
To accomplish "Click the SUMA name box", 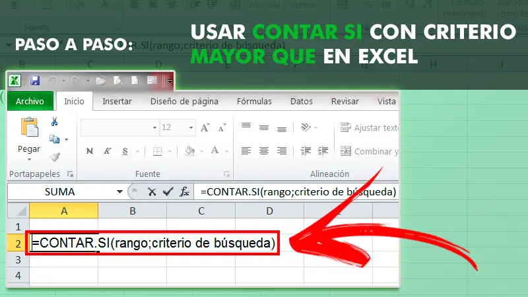I will [x=61, y=191].
